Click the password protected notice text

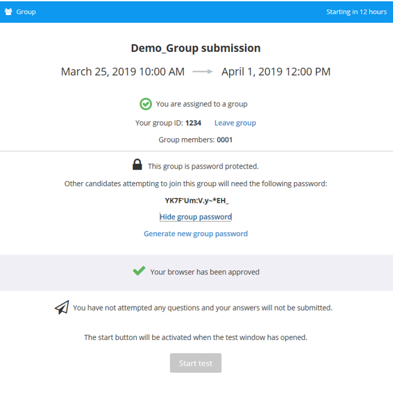point(203,166)
